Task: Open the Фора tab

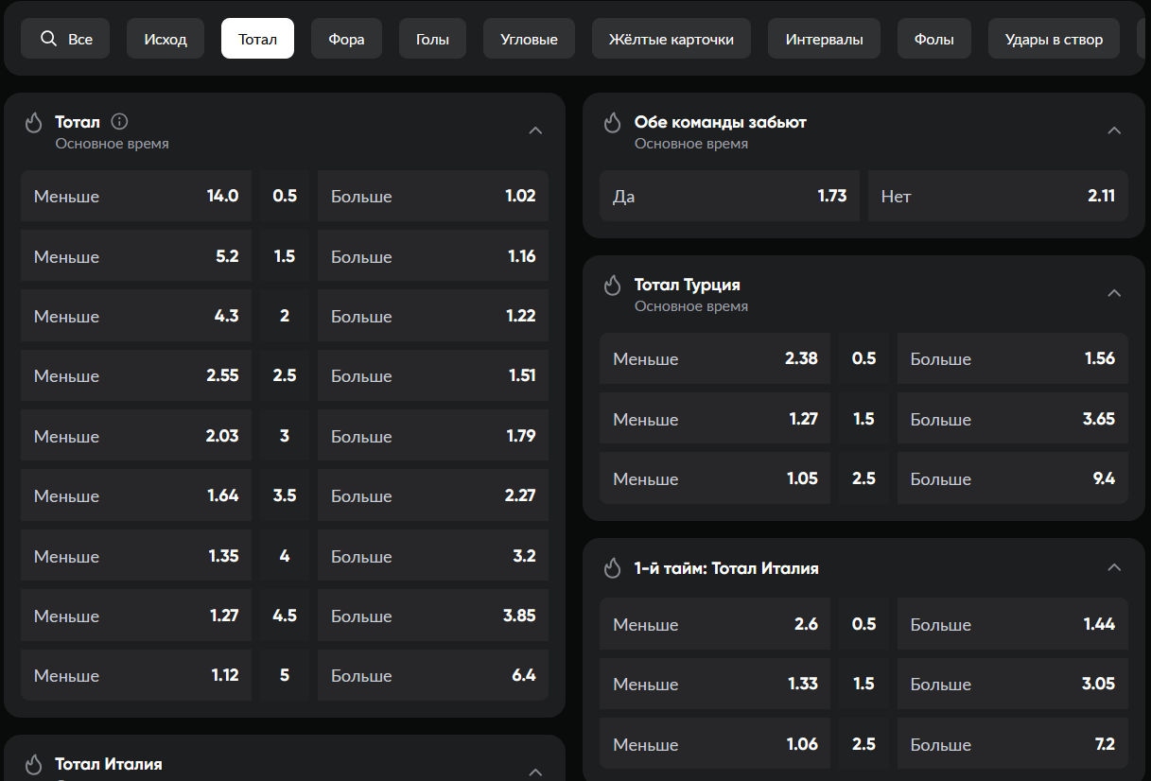Action: (x=346, y=39)
